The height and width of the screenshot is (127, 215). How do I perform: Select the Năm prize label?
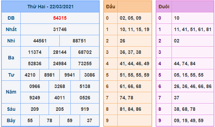(x=11, y=92)
